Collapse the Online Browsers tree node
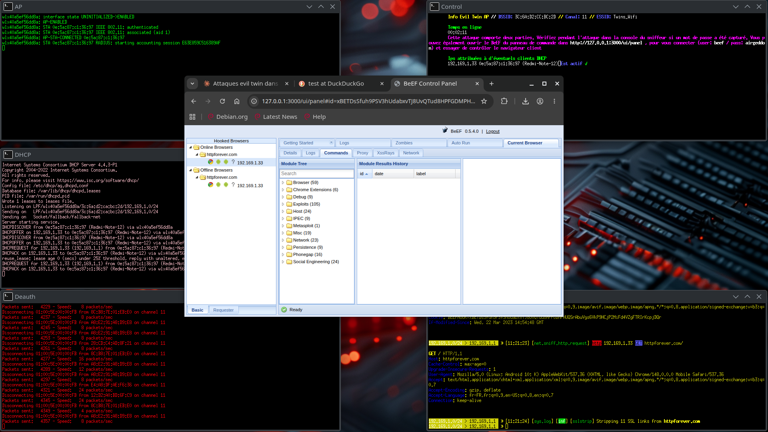This screenshot has height=432, width=768. tap(190, 147)
